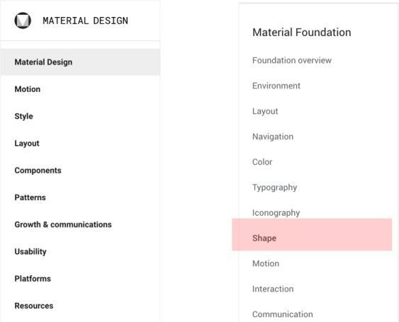Open the Typography page link

click(x=274, y=188)
